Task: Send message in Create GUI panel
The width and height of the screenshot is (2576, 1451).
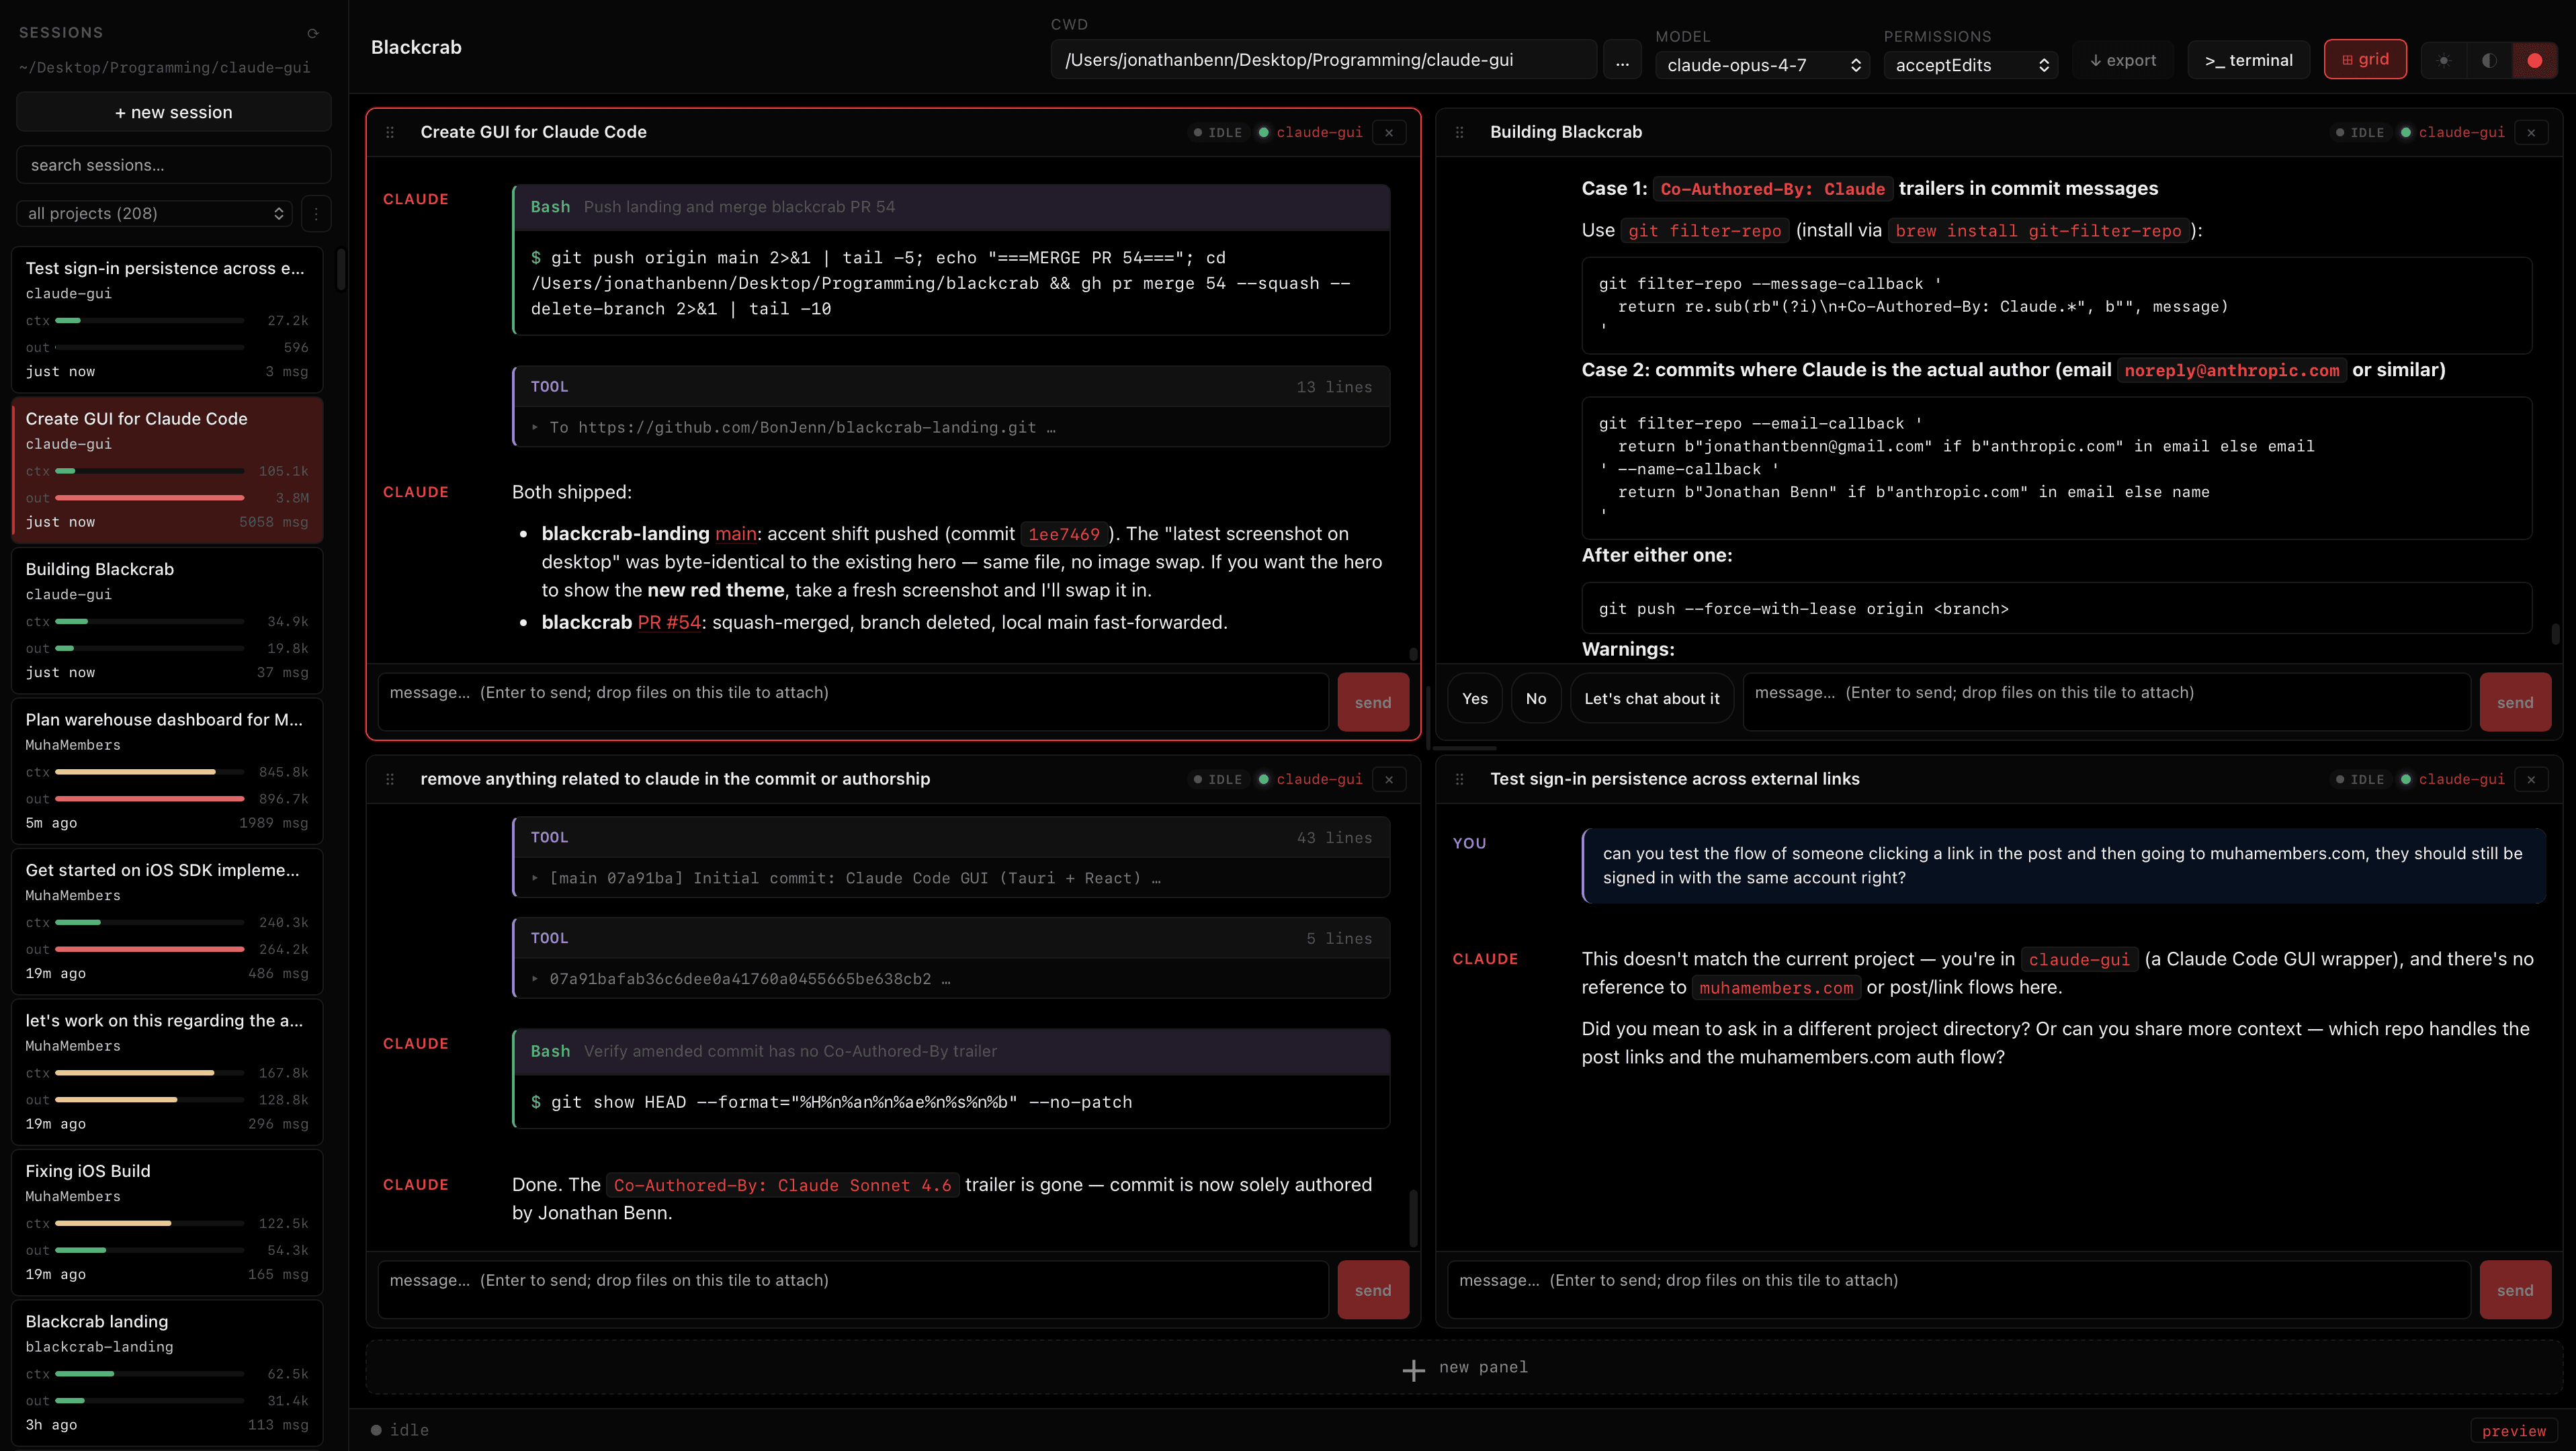Action: pyautogui.click(x=1373, y=702)
